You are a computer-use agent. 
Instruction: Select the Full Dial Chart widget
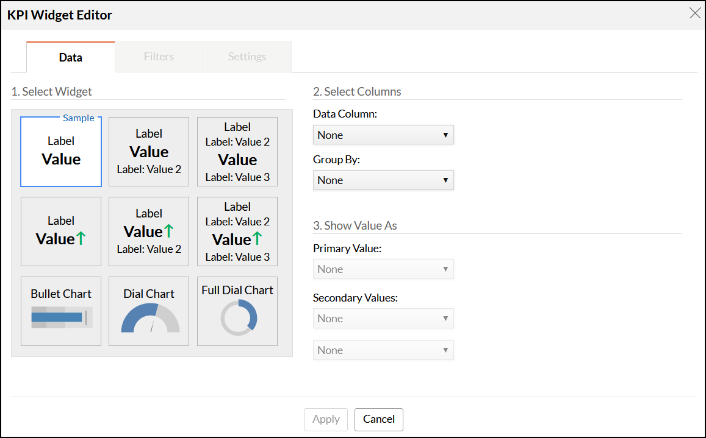[x=237, y=311]
